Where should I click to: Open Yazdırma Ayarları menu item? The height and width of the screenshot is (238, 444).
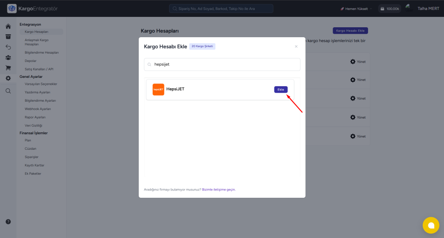38,92
